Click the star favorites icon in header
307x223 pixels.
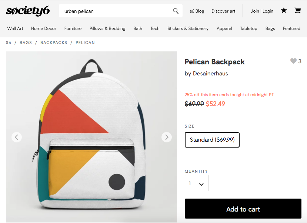click(284, 11)
